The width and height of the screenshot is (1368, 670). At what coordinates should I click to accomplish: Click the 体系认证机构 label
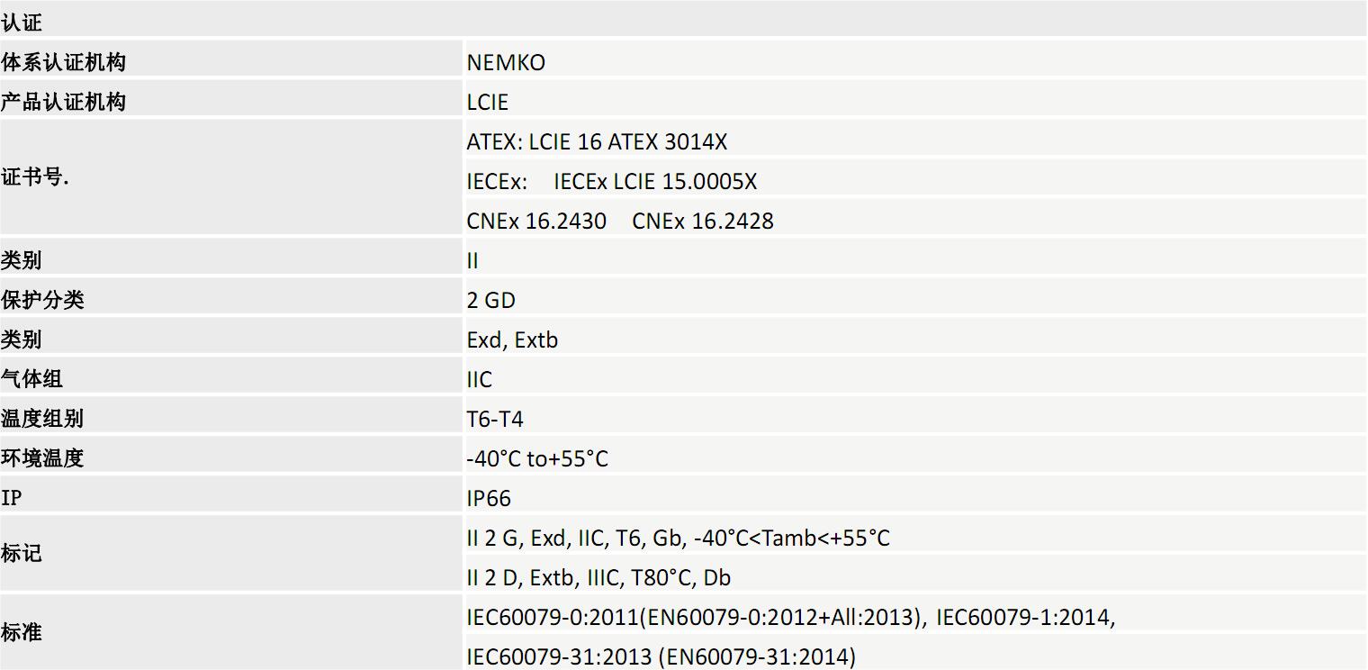tap(63, 62)
